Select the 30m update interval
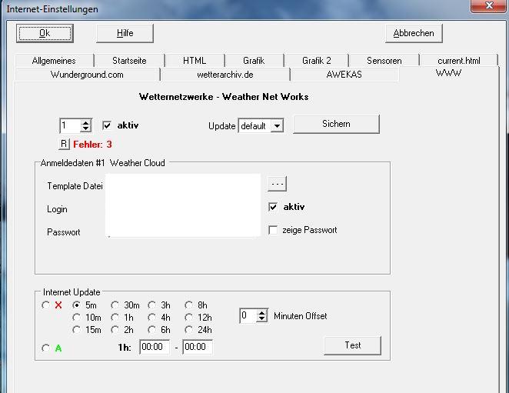The image size is (509, 393). click(115, 305)
